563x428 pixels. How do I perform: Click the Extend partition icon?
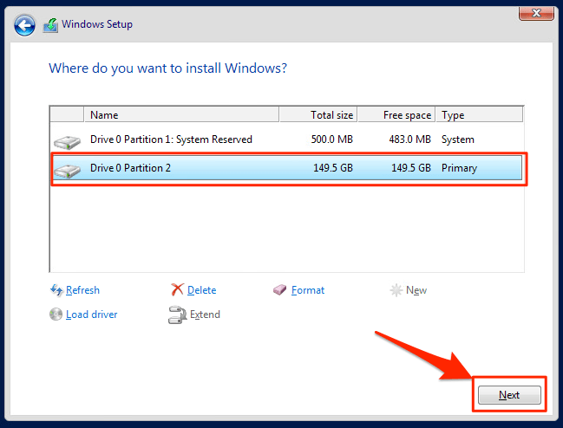(177, 315)
